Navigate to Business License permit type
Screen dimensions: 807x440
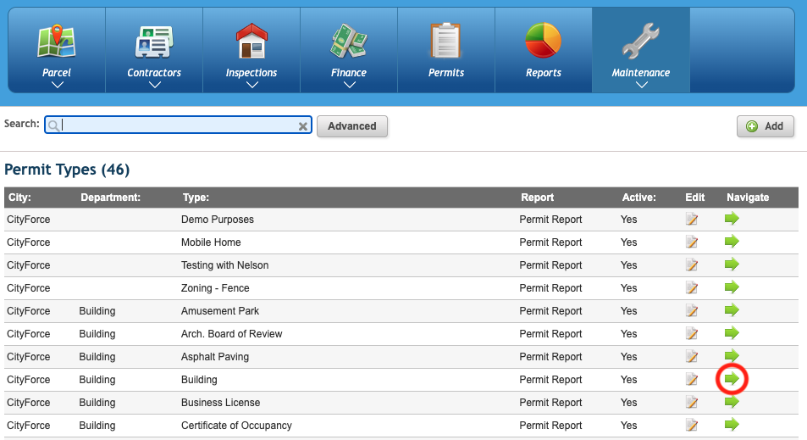[x=732, y=402]
